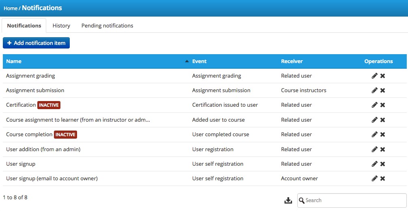Edit User signup (email to account owner)
Image resolution: width=408 pixels, height=211 pixels.
374,179
